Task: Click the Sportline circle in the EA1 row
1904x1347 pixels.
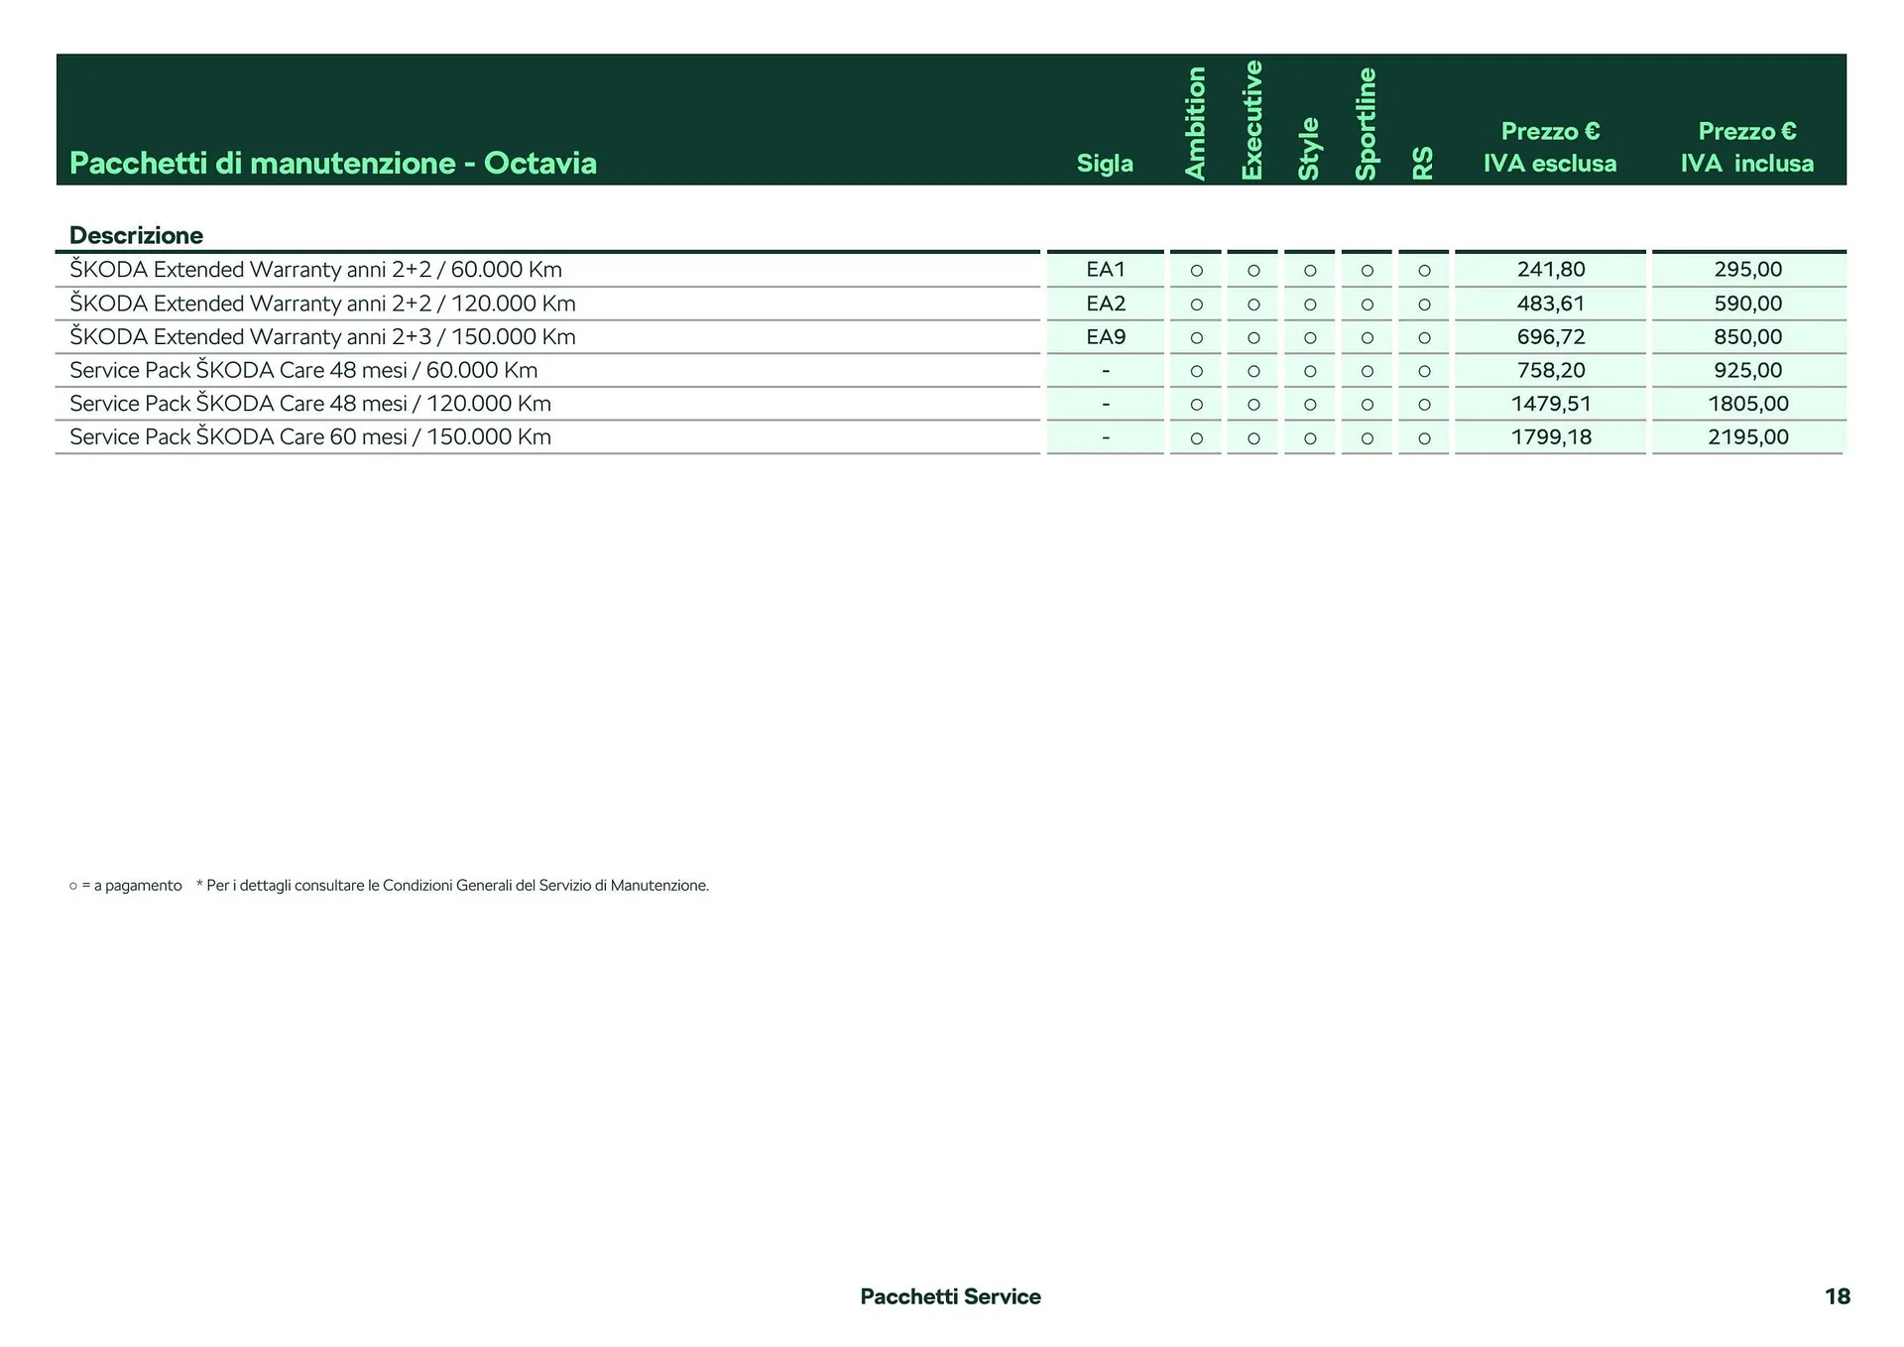Action: tap(1368, 271)
